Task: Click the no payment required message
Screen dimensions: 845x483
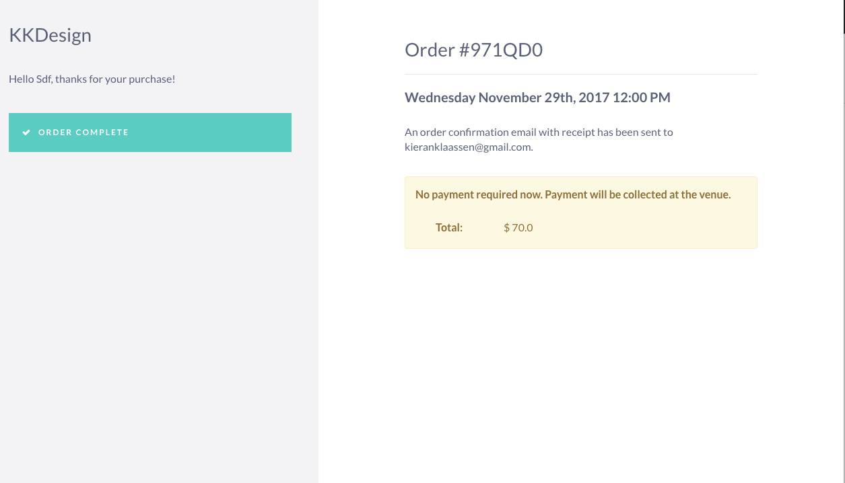Action: (572, 194)
